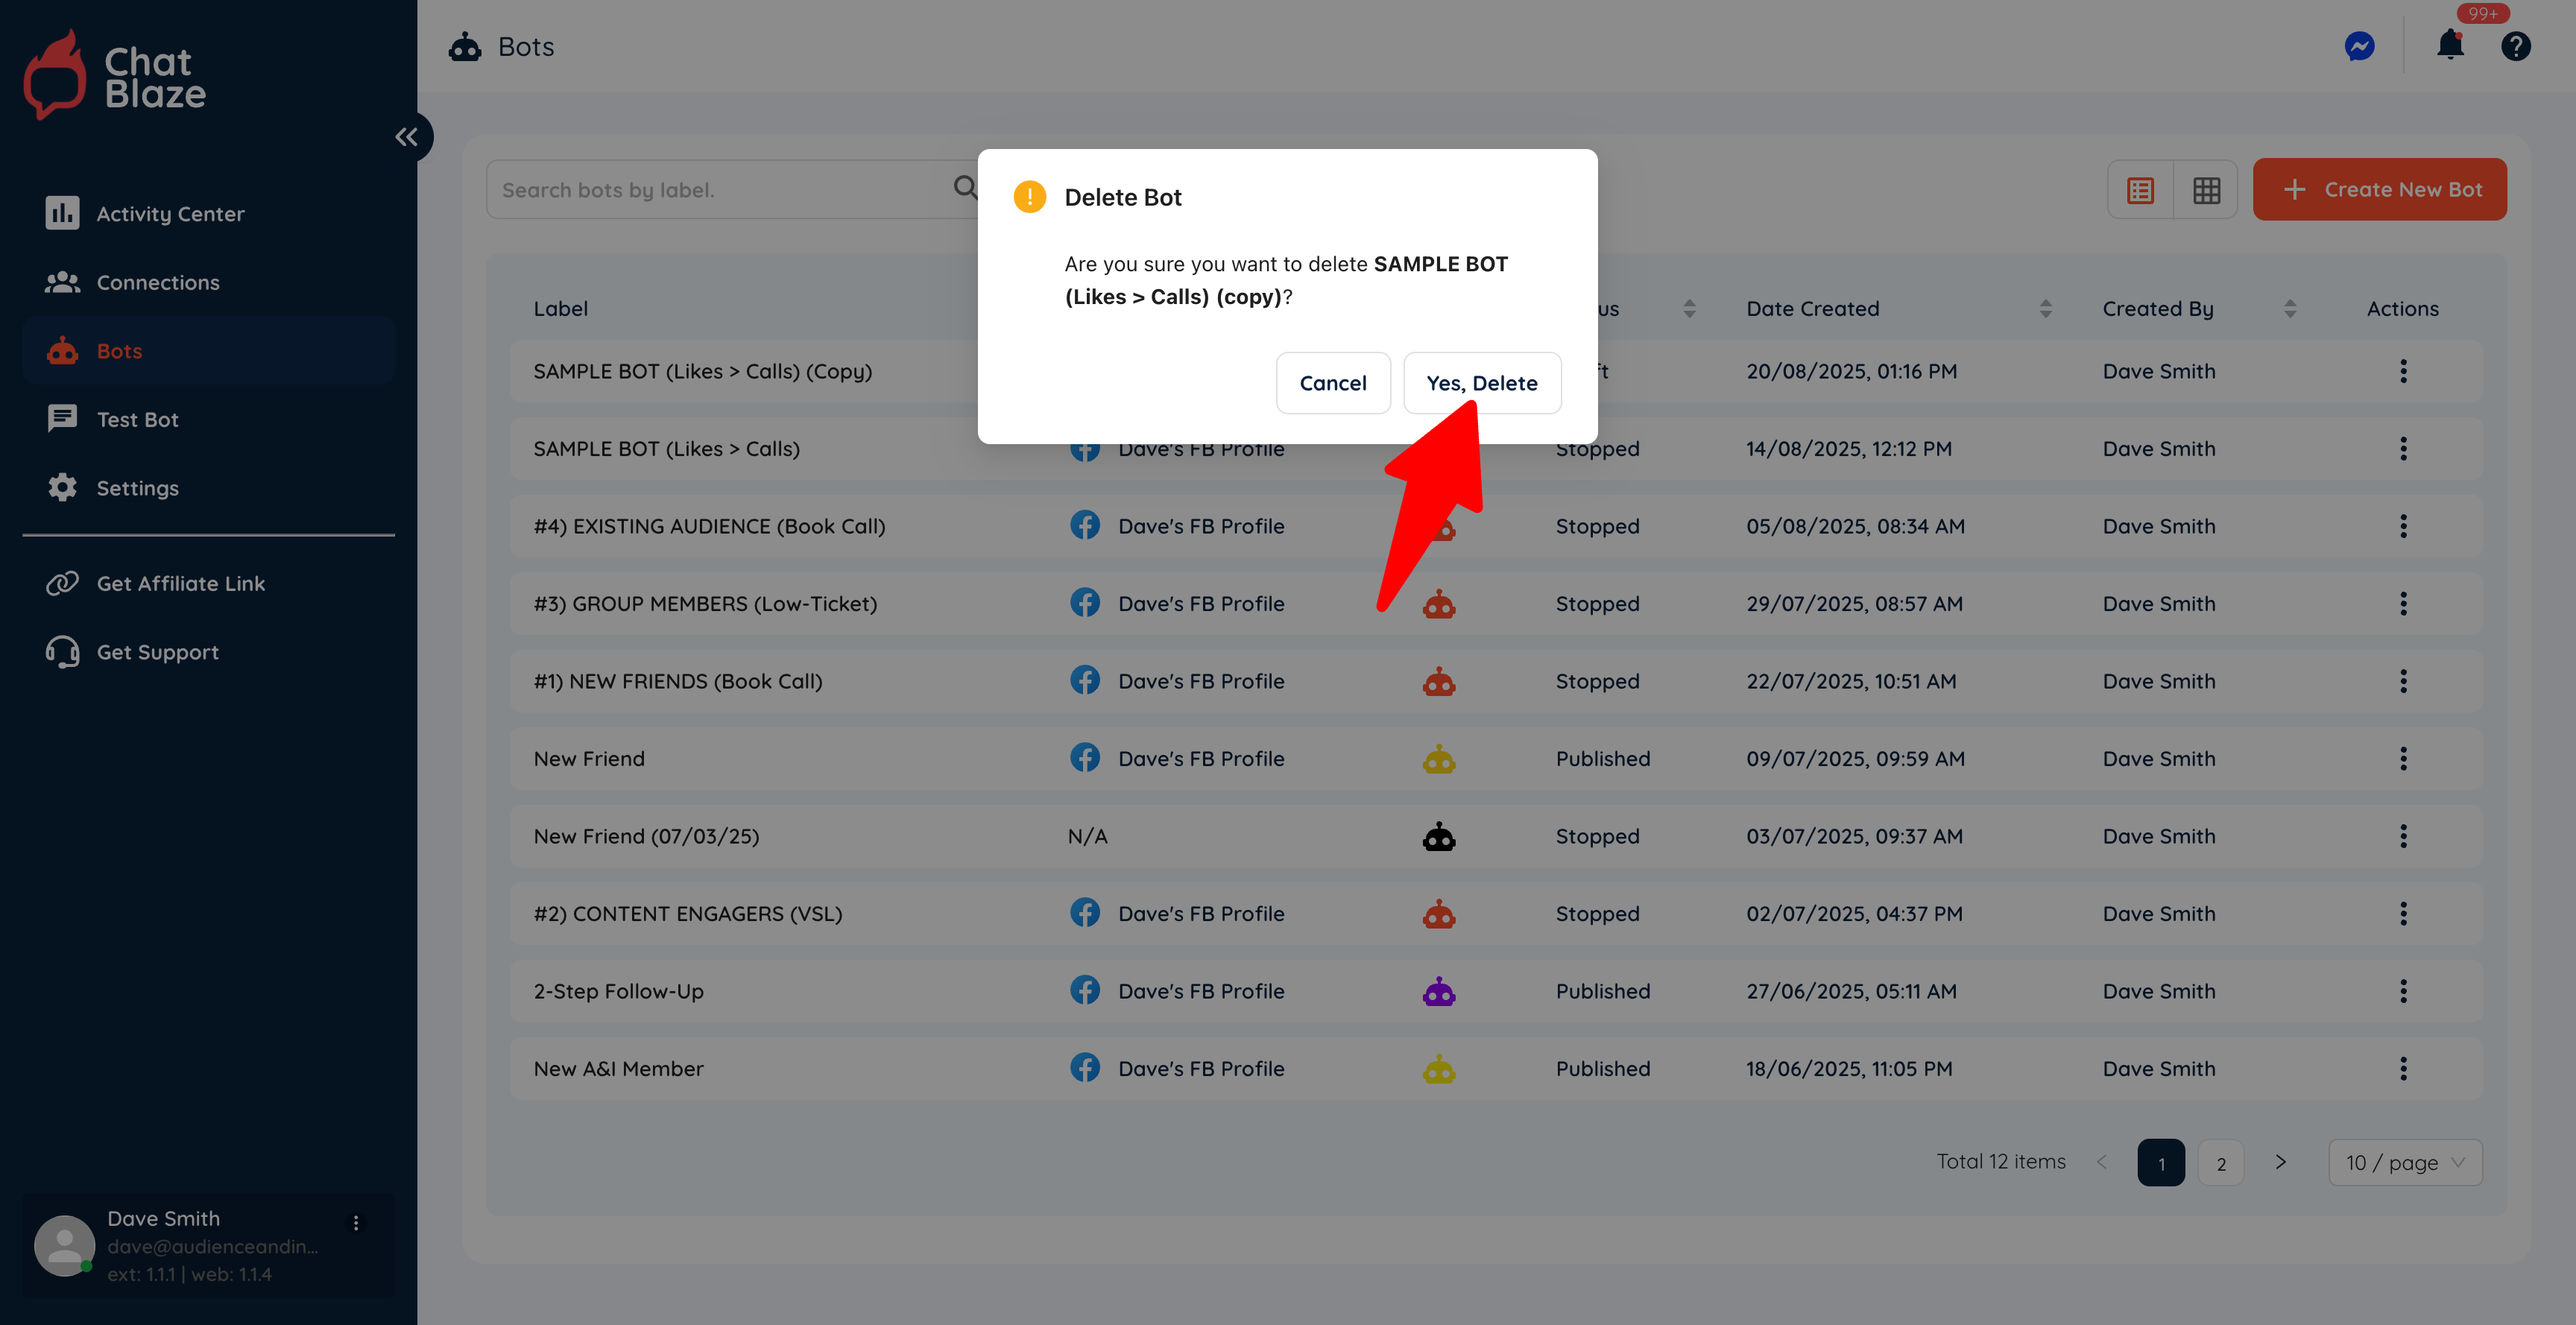Switch to grid view layout
Screen dimensions: 2576x1325
point(2206,190)
